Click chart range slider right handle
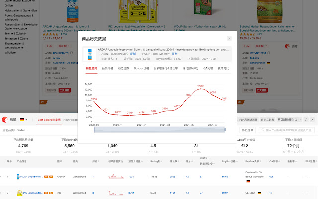Screen dimensions: 318x199 point(225,130)
